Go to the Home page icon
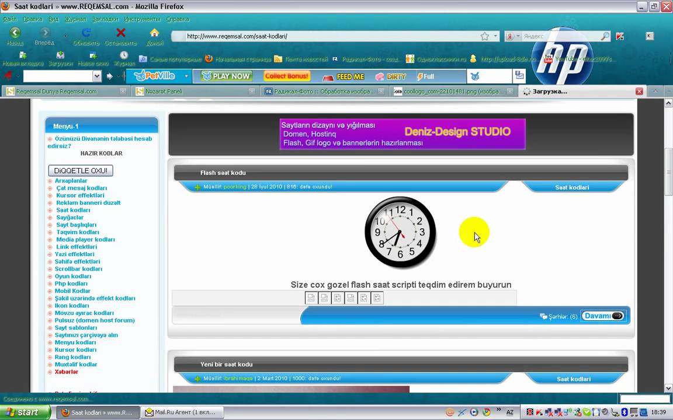Screen dimensions: 673x420 [154, 33]
